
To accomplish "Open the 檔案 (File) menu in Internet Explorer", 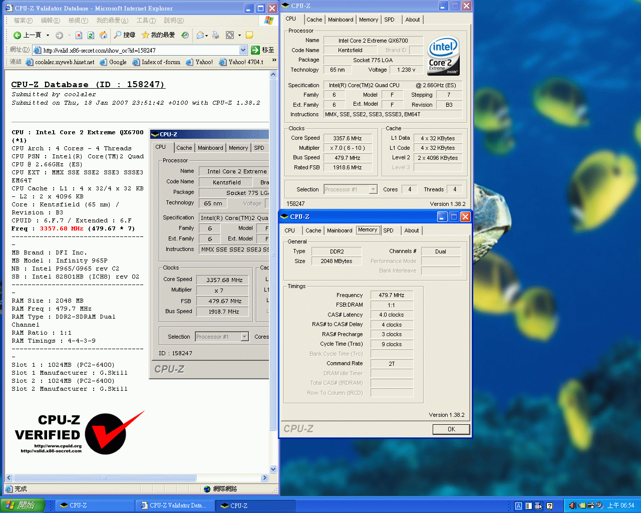I will coord(23,21).
